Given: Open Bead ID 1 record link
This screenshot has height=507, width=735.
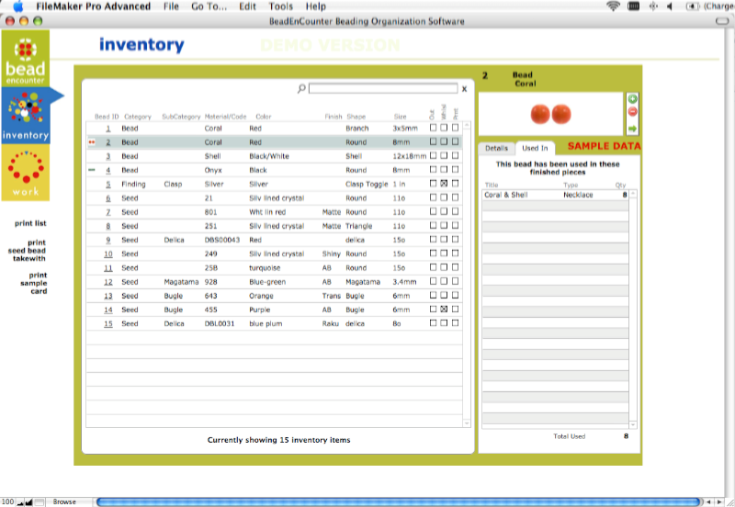Looking at the screenshot, I should [108, 129].
